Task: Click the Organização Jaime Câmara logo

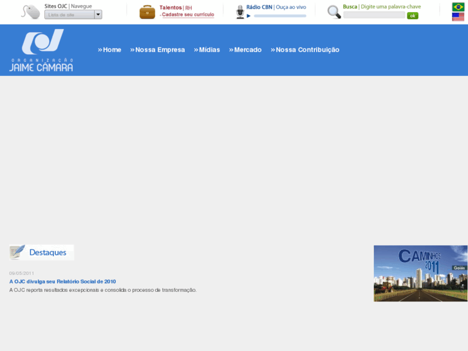Action: tap(41, 50)
